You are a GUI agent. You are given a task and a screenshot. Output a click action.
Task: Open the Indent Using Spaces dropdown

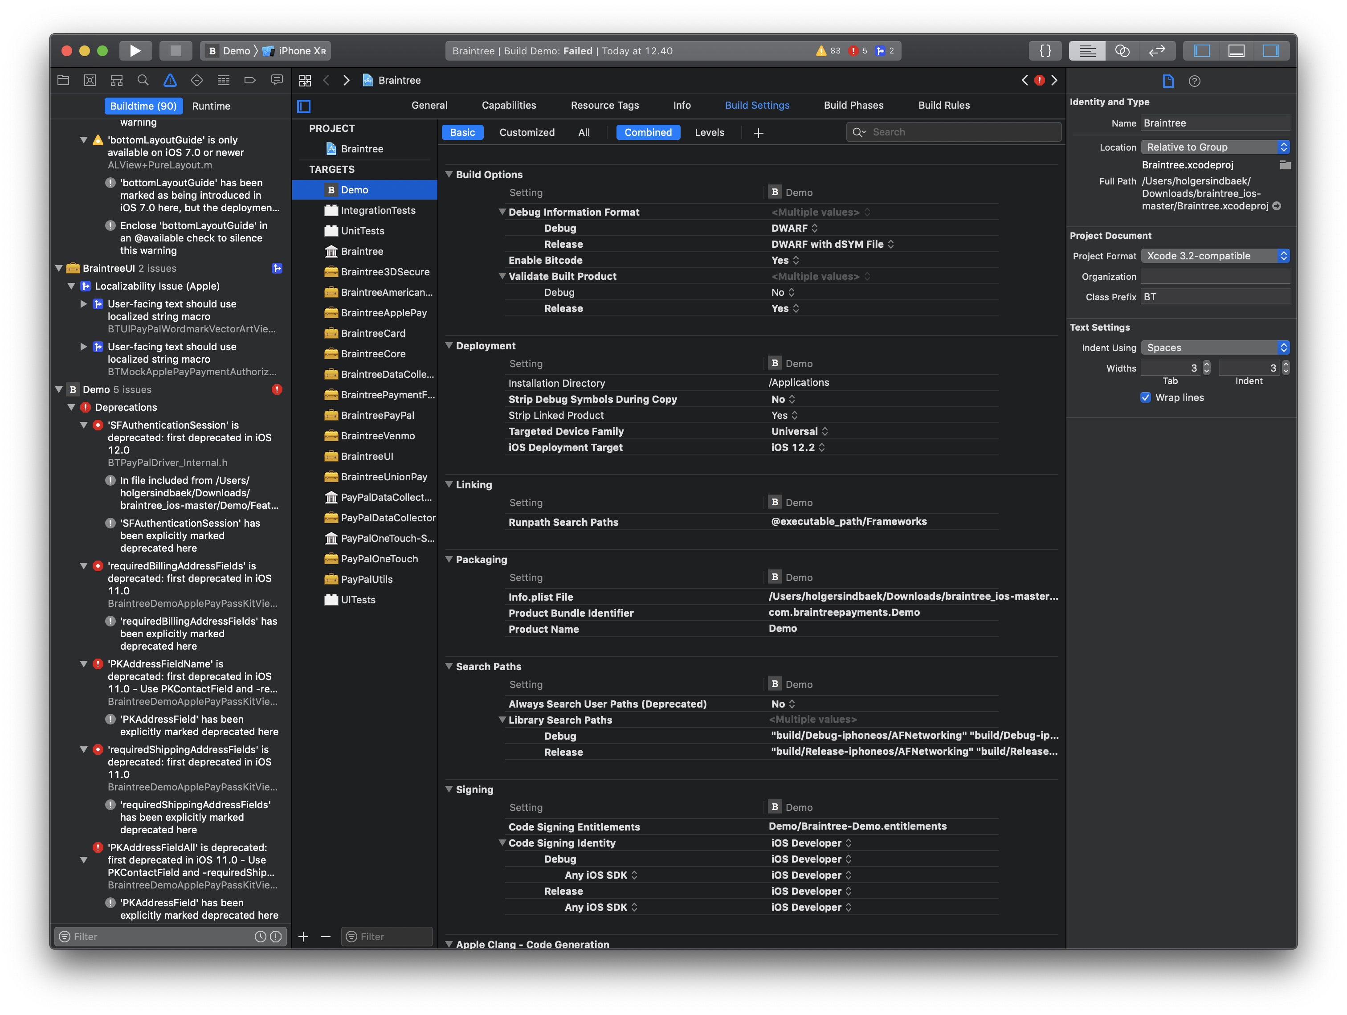point(1216,348)
